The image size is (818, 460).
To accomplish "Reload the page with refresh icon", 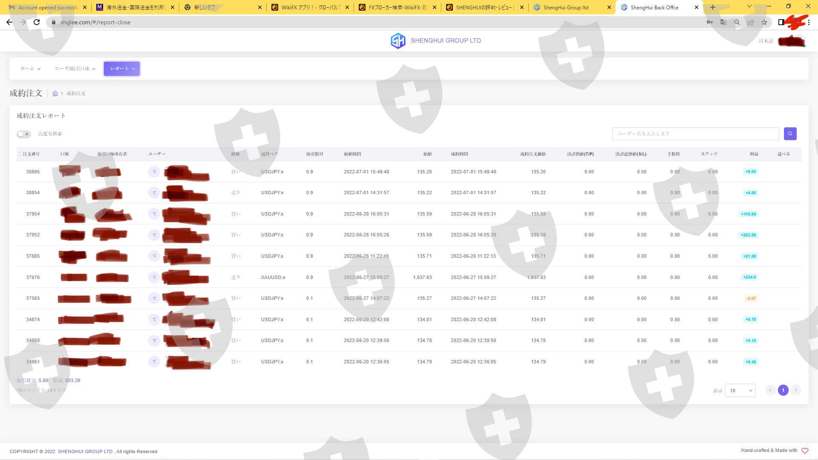I will point(37,22).
